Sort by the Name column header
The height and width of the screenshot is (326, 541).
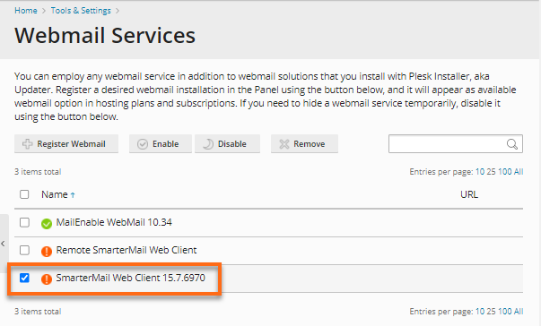[55, 194]
